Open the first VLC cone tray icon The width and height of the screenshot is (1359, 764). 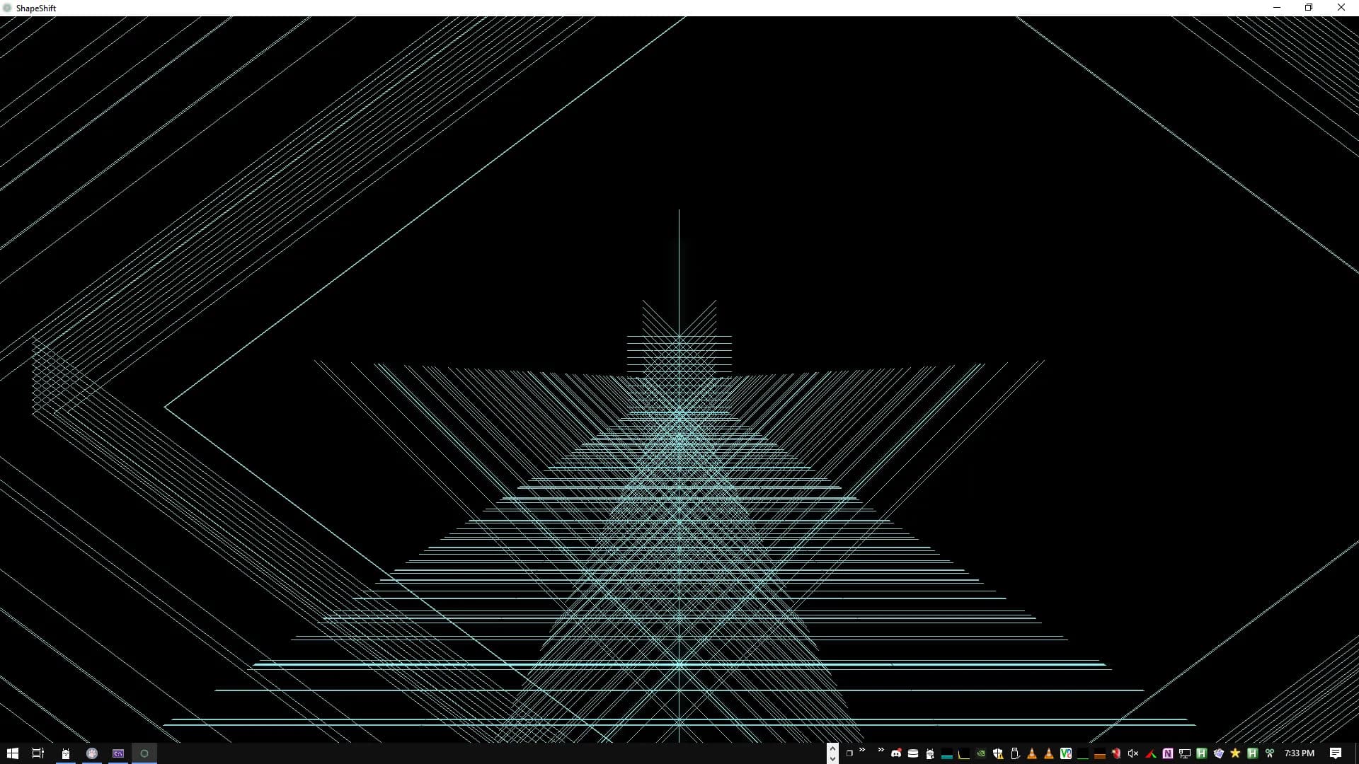click(x=1032, y=753)
